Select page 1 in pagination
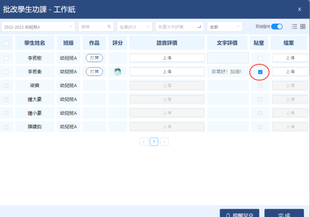 coord(154,142)
